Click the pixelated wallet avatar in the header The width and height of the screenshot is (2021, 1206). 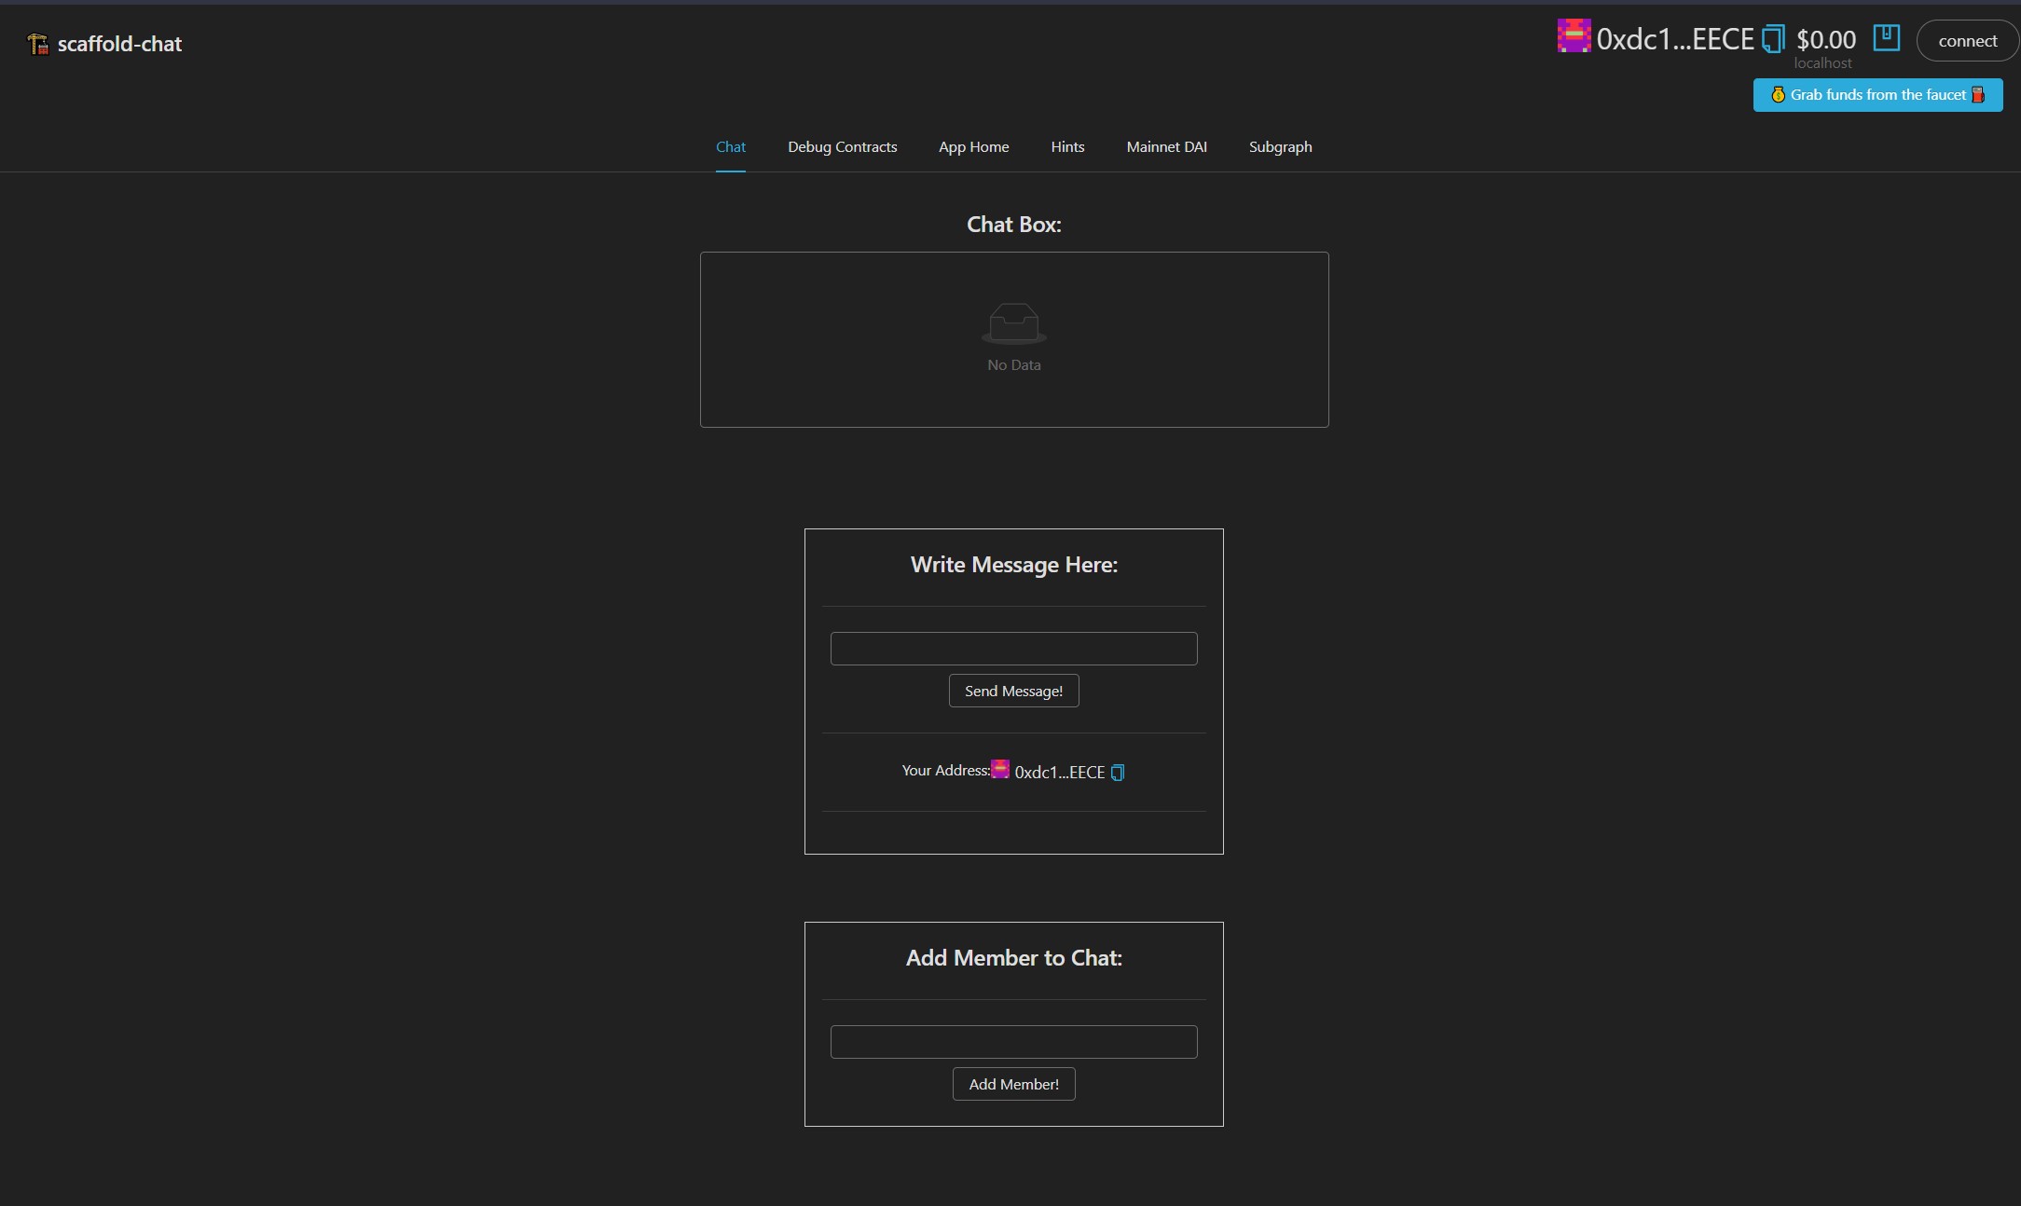click(1574, 37)
